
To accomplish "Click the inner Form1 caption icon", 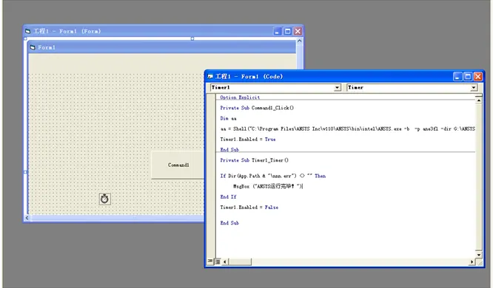I will click(x=33, y=47).
